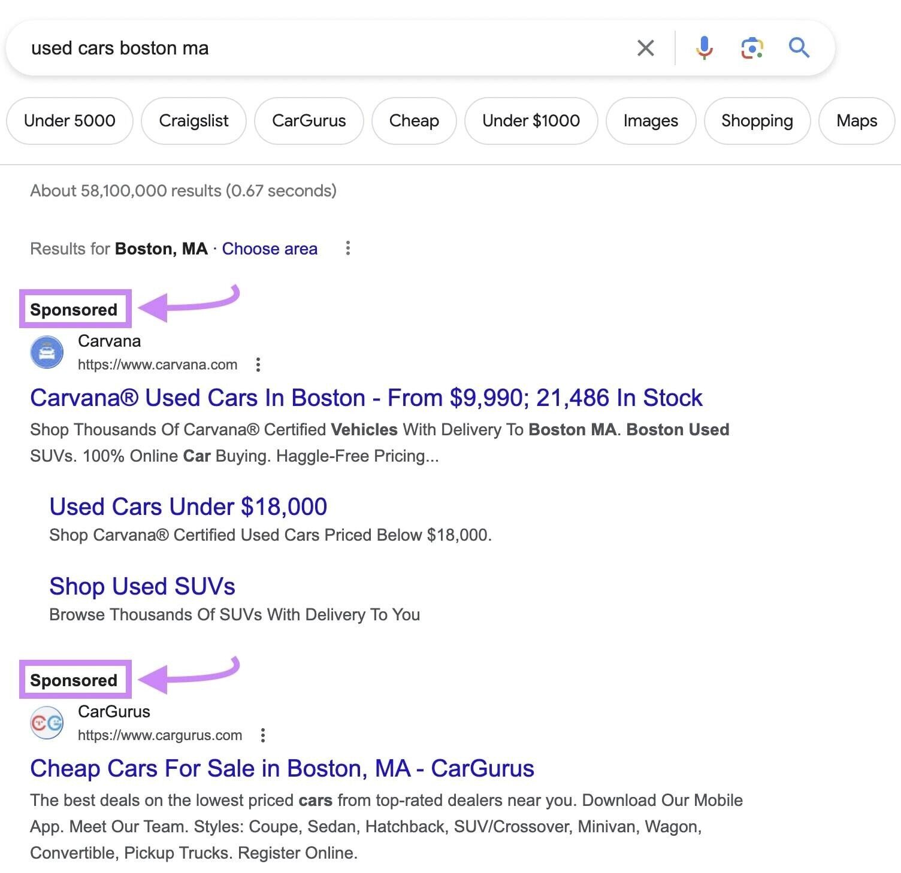Activate voice search with the microphone icon
Viewport: 901px width, 873px height.
[705, 47]
